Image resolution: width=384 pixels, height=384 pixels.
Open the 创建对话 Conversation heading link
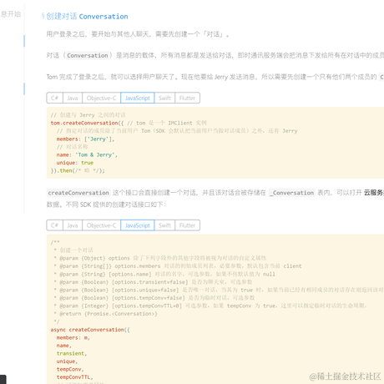tap(87, 17)
